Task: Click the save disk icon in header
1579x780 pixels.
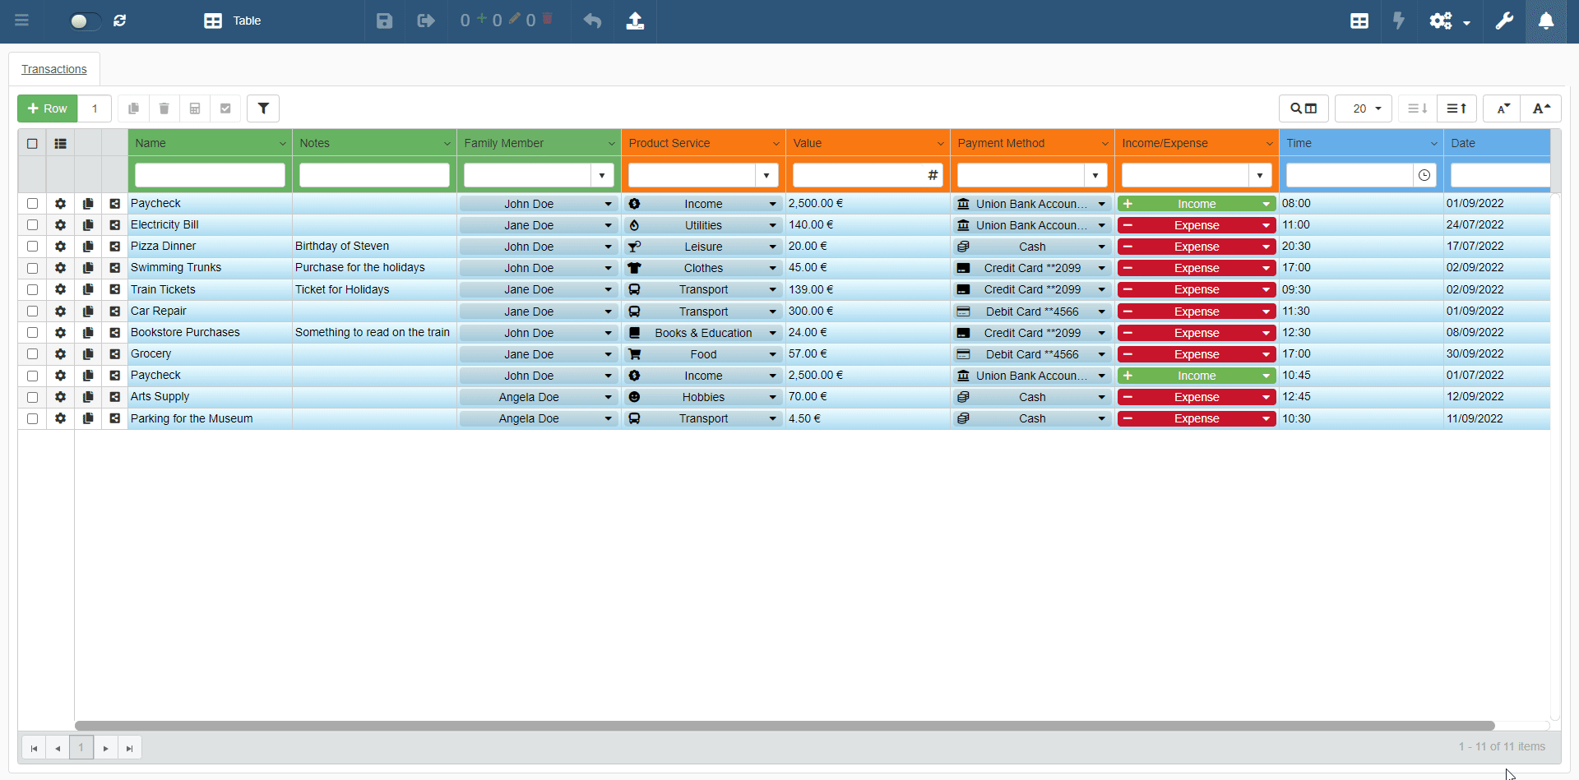Action: (384, 21)
